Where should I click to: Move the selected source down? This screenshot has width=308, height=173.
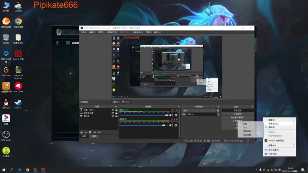(x=99, y=132)
